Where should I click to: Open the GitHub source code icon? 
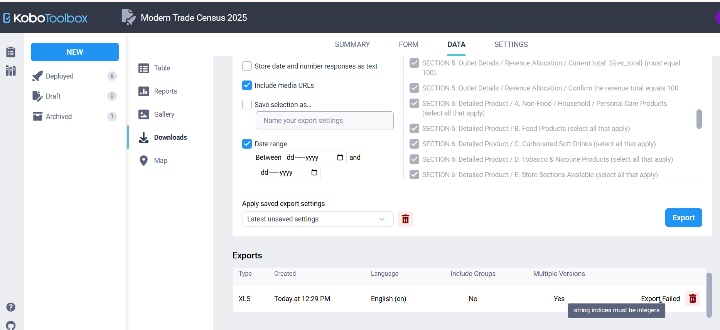point(11,325)
